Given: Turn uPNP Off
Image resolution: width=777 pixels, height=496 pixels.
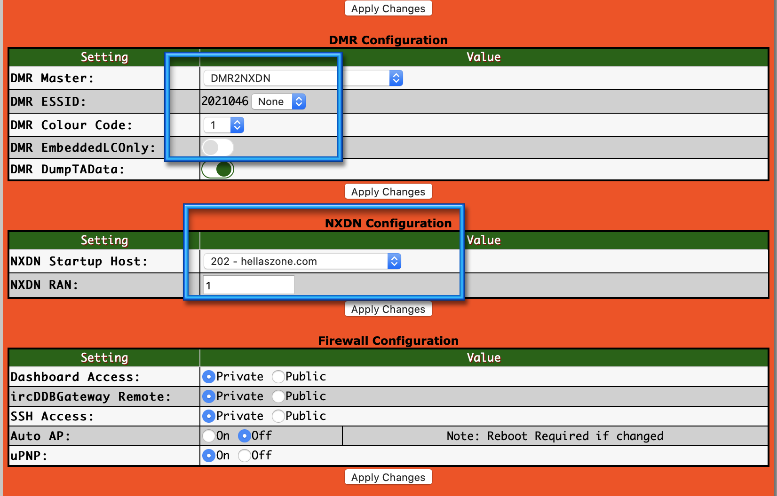Looking at the screenshot, I should (244, 456).
